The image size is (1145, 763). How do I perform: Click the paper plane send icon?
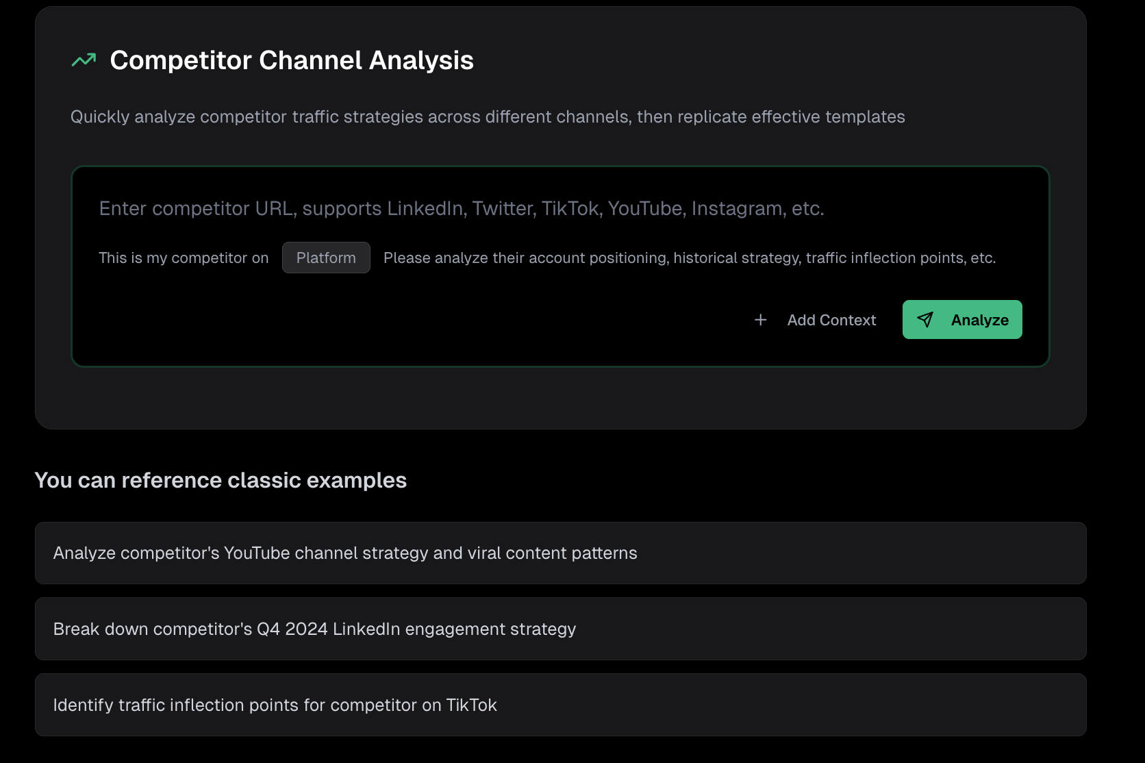click(x=925, y=320)
